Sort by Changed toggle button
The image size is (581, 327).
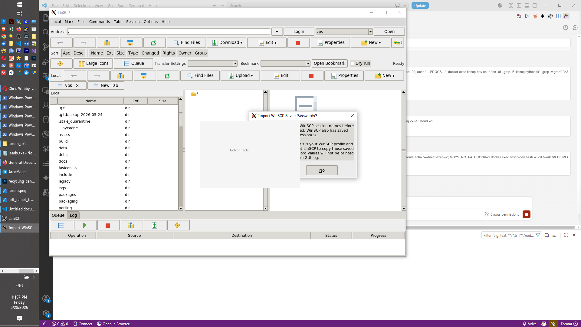(x=150, y=53)
